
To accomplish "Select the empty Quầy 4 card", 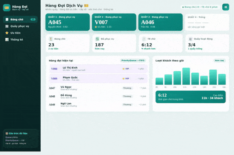I will point(207,22).
